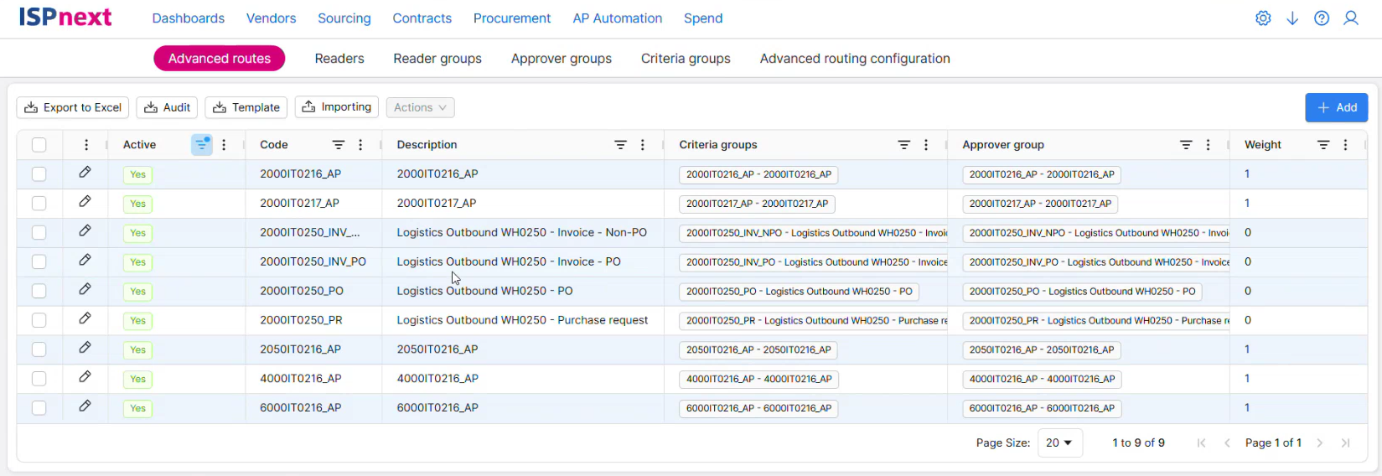Viewport: 1382px width, 476px height.
Task: Open the active filter on Active column
Action: [202, 145]
